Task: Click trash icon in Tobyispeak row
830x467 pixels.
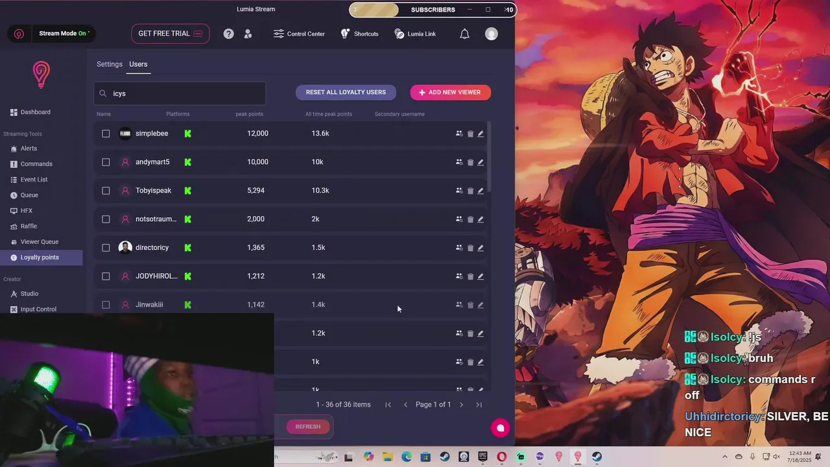Action: tap(470, 191)
